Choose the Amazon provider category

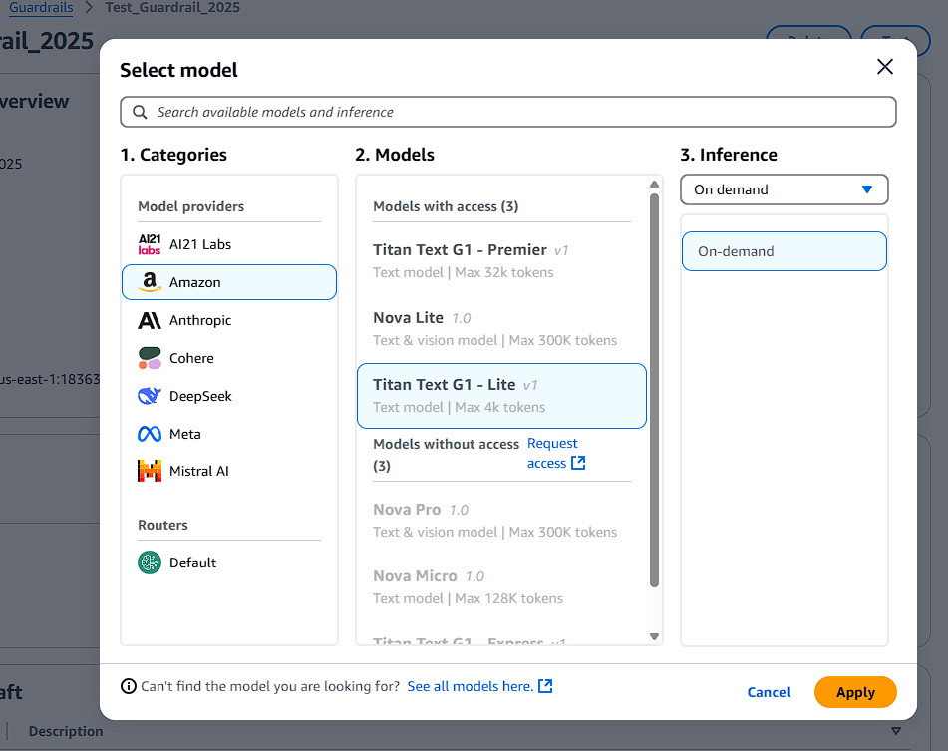(x=229, y=282)
